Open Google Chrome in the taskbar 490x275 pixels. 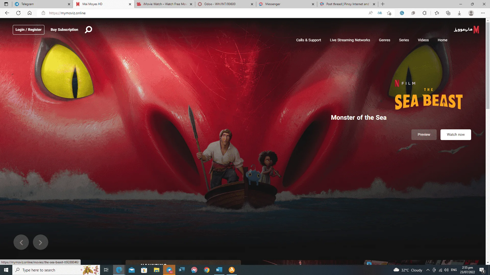[x=207, y=270]
